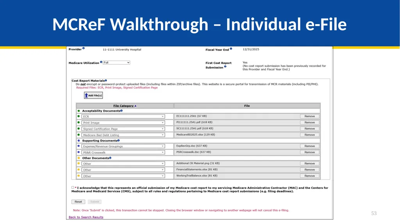Open the ECR file category dropdown

coord(123,116)
